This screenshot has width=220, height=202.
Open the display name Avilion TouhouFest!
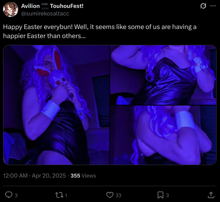coord(52,6)
